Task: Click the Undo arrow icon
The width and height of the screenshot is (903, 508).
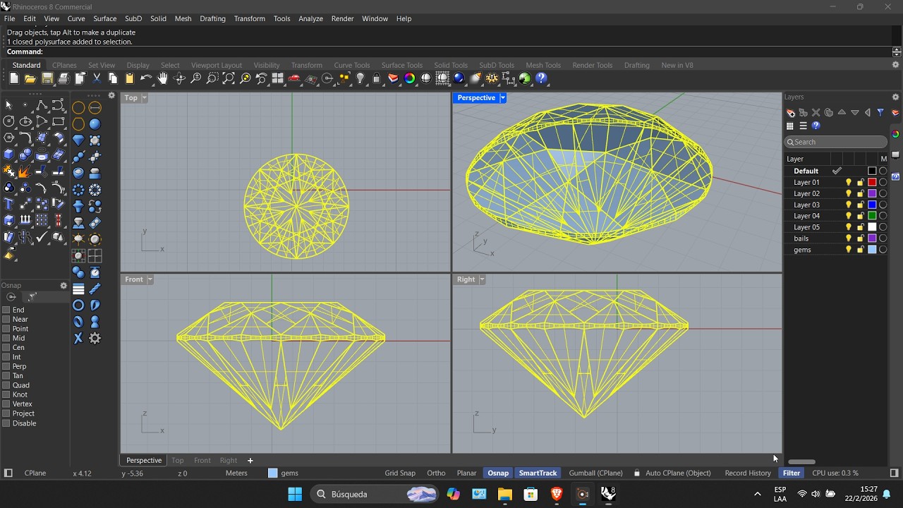Action: (146, 78)
